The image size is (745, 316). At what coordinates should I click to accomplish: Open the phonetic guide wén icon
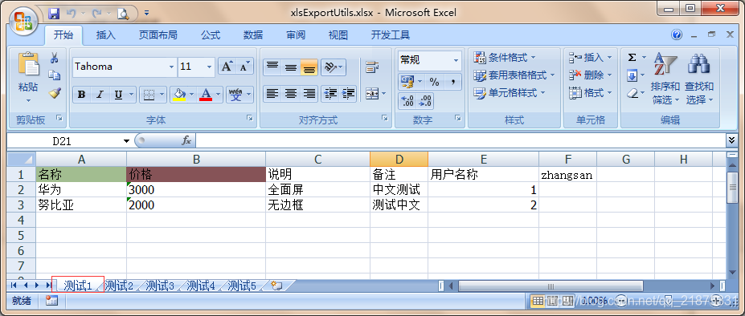(236, 95)
